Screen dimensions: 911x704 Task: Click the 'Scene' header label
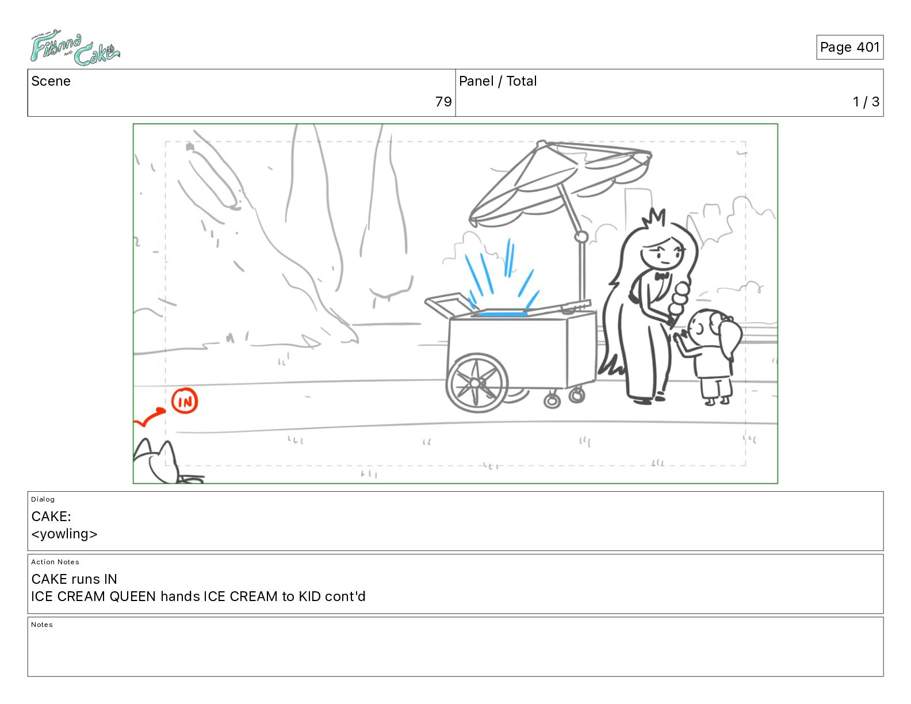pyautogui.click(x=51, y=81)
